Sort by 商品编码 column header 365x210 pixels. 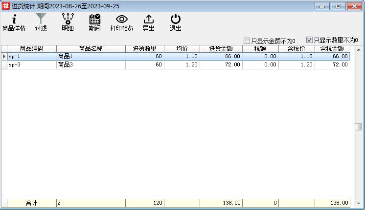coord(32,49)
